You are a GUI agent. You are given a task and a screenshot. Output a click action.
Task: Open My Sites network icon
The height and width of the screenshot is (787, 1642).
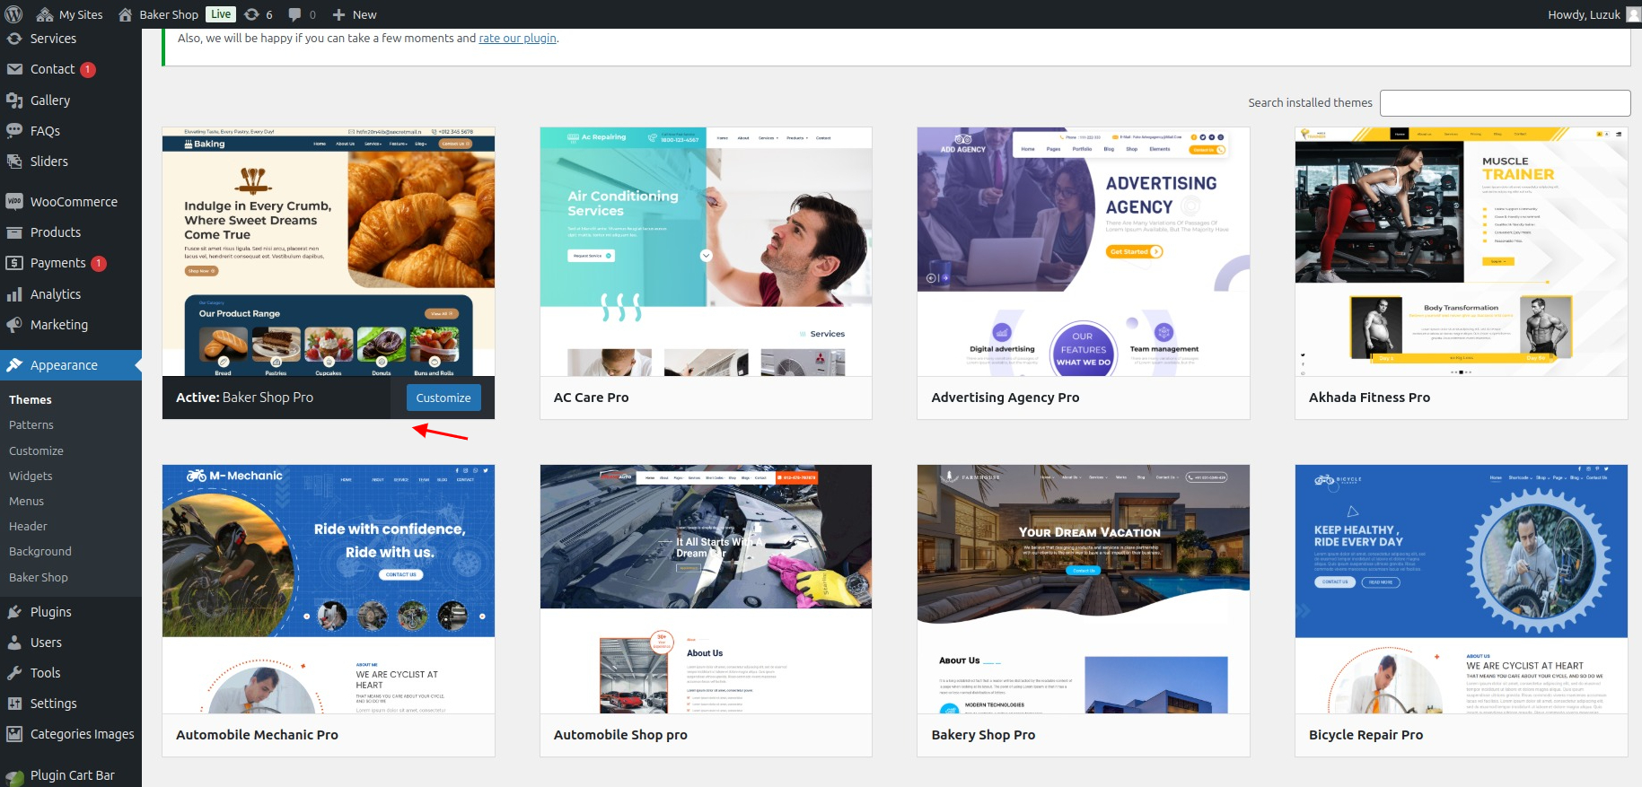click(45, 14)
